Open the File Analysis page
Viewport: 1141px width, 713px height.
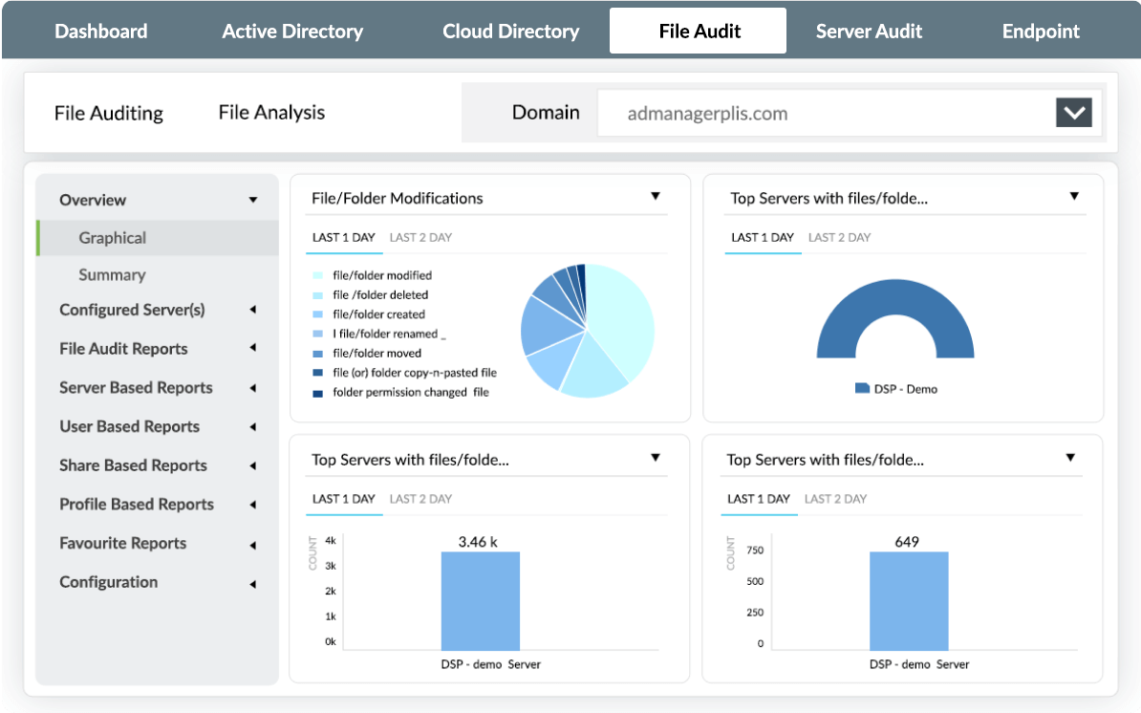270,112
